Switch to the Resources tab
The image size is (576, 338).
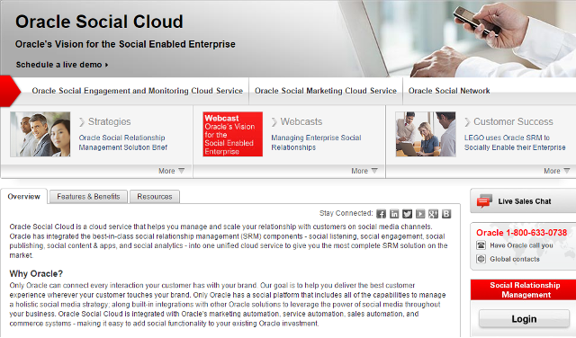coord(155,197)
